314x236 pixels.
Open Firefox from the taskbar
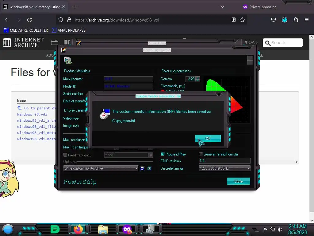tap(78, 229)
